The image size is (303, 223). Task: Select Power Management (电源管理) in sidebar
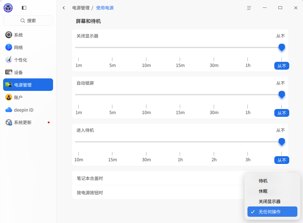(x=28, y=85)
